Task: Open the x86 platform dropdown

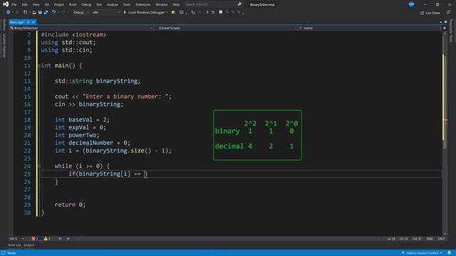Action: pyautogui.click(x=106, y=13)
